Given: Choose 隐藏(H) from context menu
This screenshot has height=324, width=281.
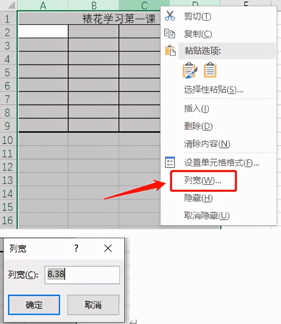Looking at the screenshot, I should [x=198, y=198].
